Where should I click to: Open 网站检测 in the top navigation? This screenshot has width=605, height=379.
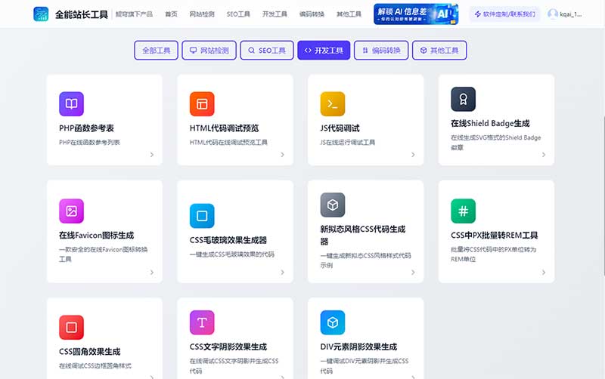202,14
